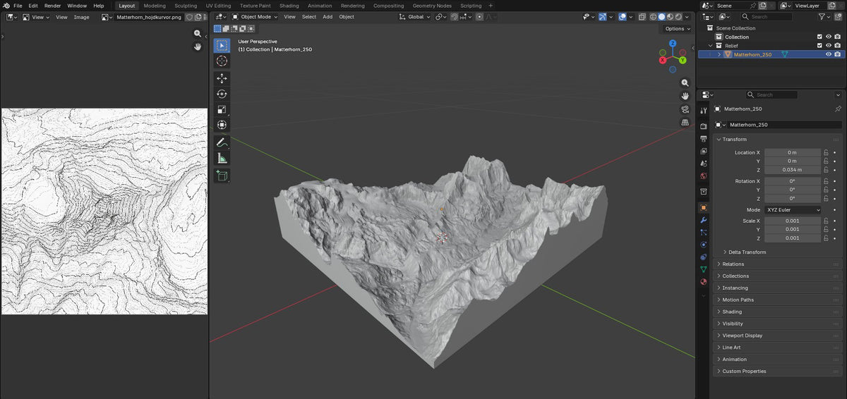847x399 pixels.
Task: Select the Add Cube tool
Action: [x=222, y=176]
